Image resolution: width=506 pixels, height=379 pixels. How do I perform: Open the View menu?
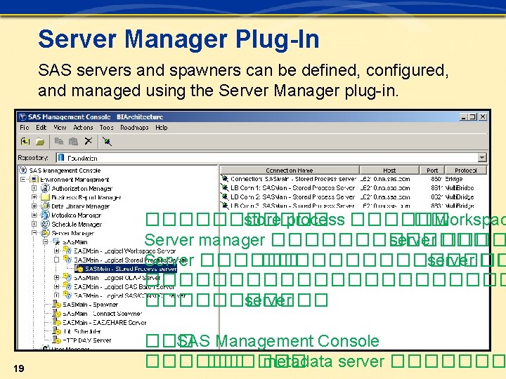pos(60,128)
